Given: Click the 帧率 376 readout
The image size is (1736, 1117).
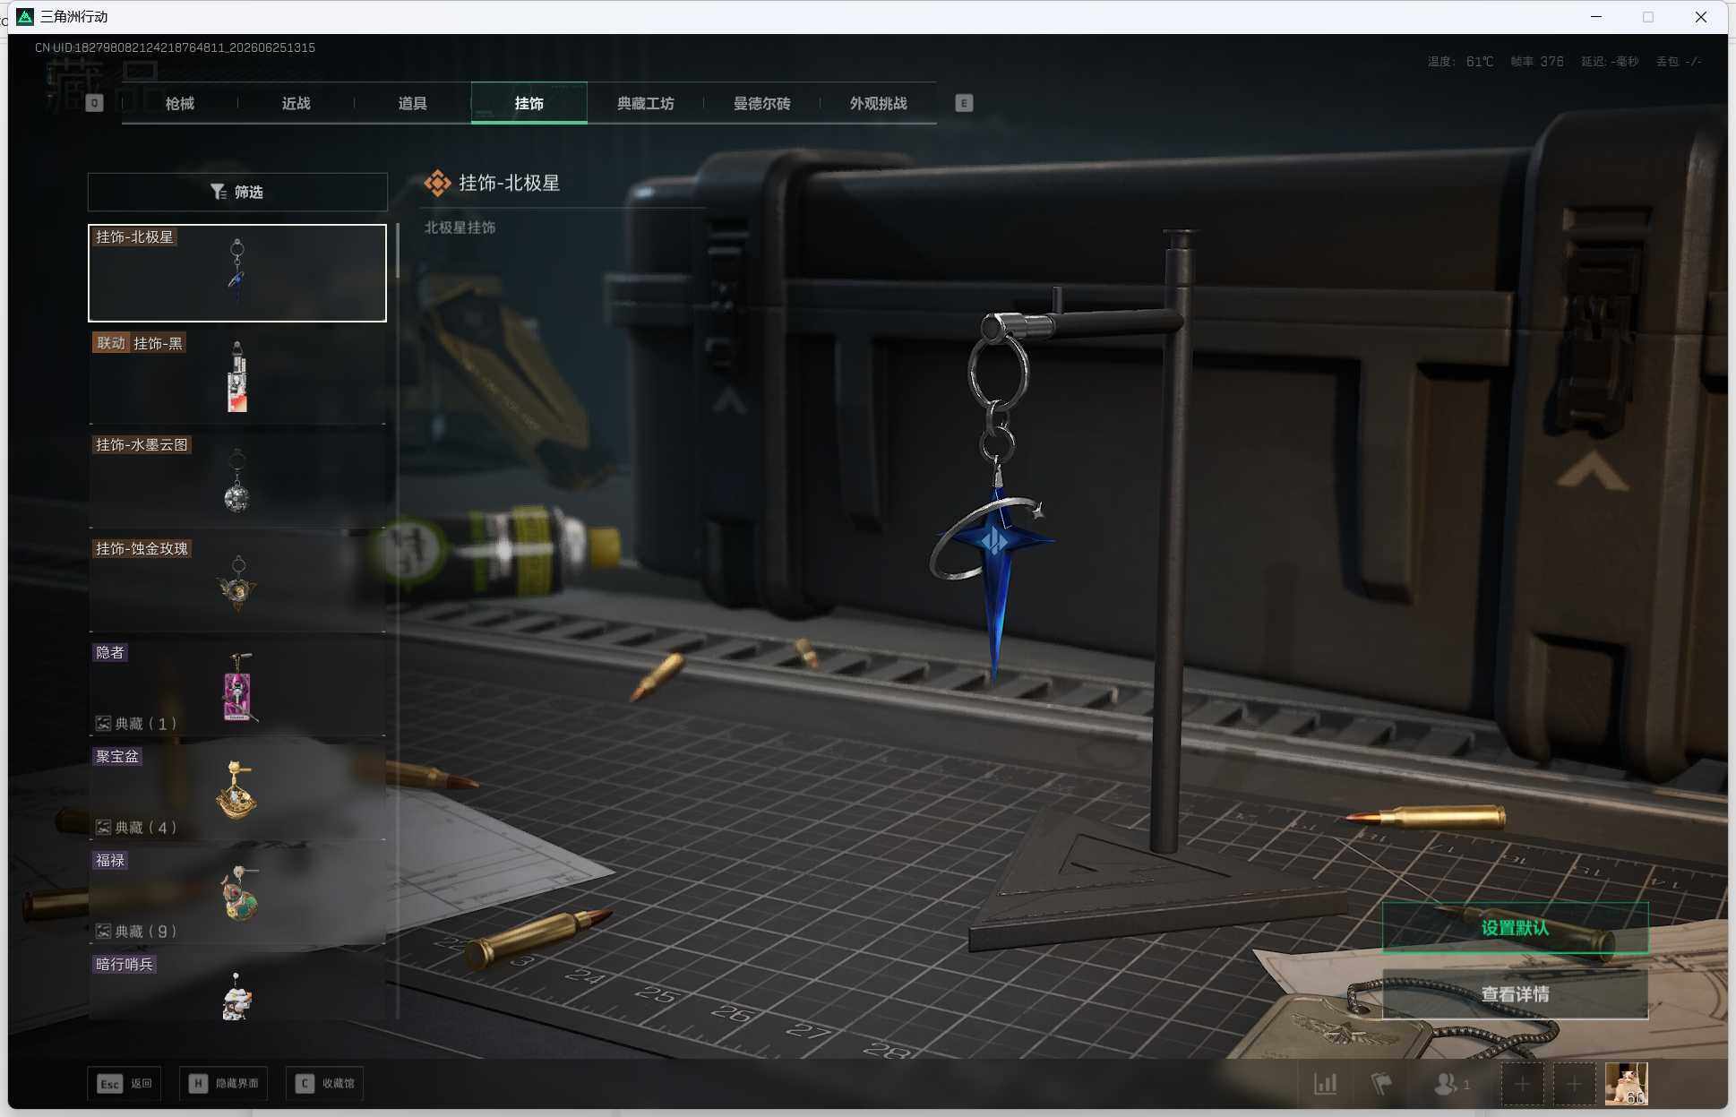Looking at the screenshot, I should coord(1537,62).
